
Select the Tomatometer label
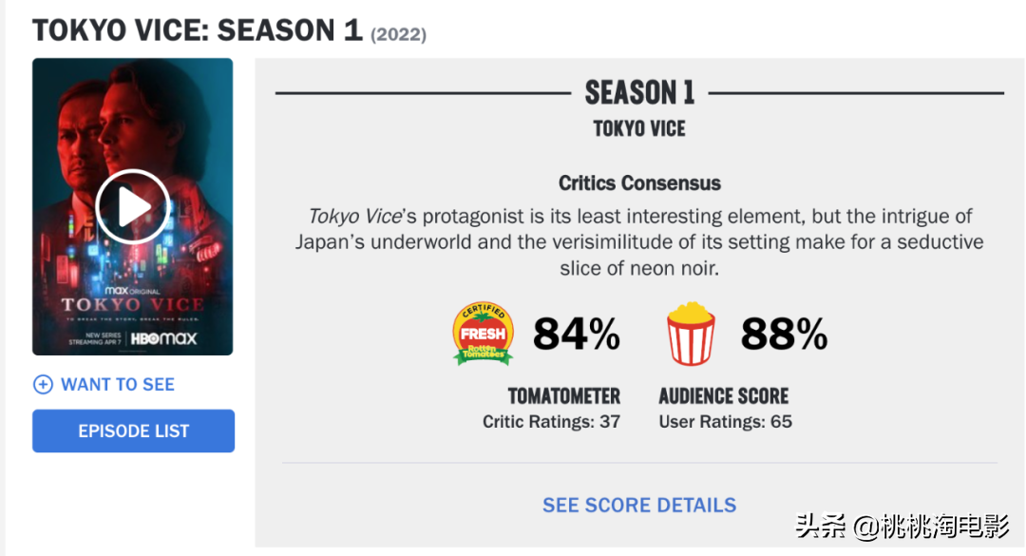pyautogui.click(x=564, y=396)
